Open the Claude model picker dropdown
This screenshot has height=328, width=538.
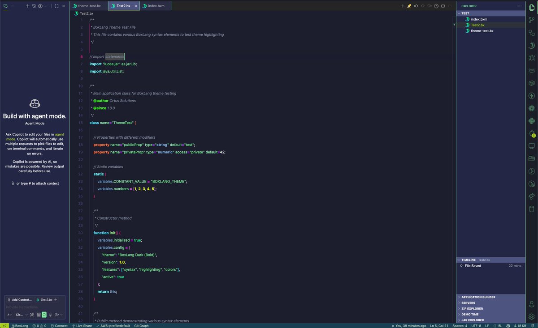coord(22,315)
